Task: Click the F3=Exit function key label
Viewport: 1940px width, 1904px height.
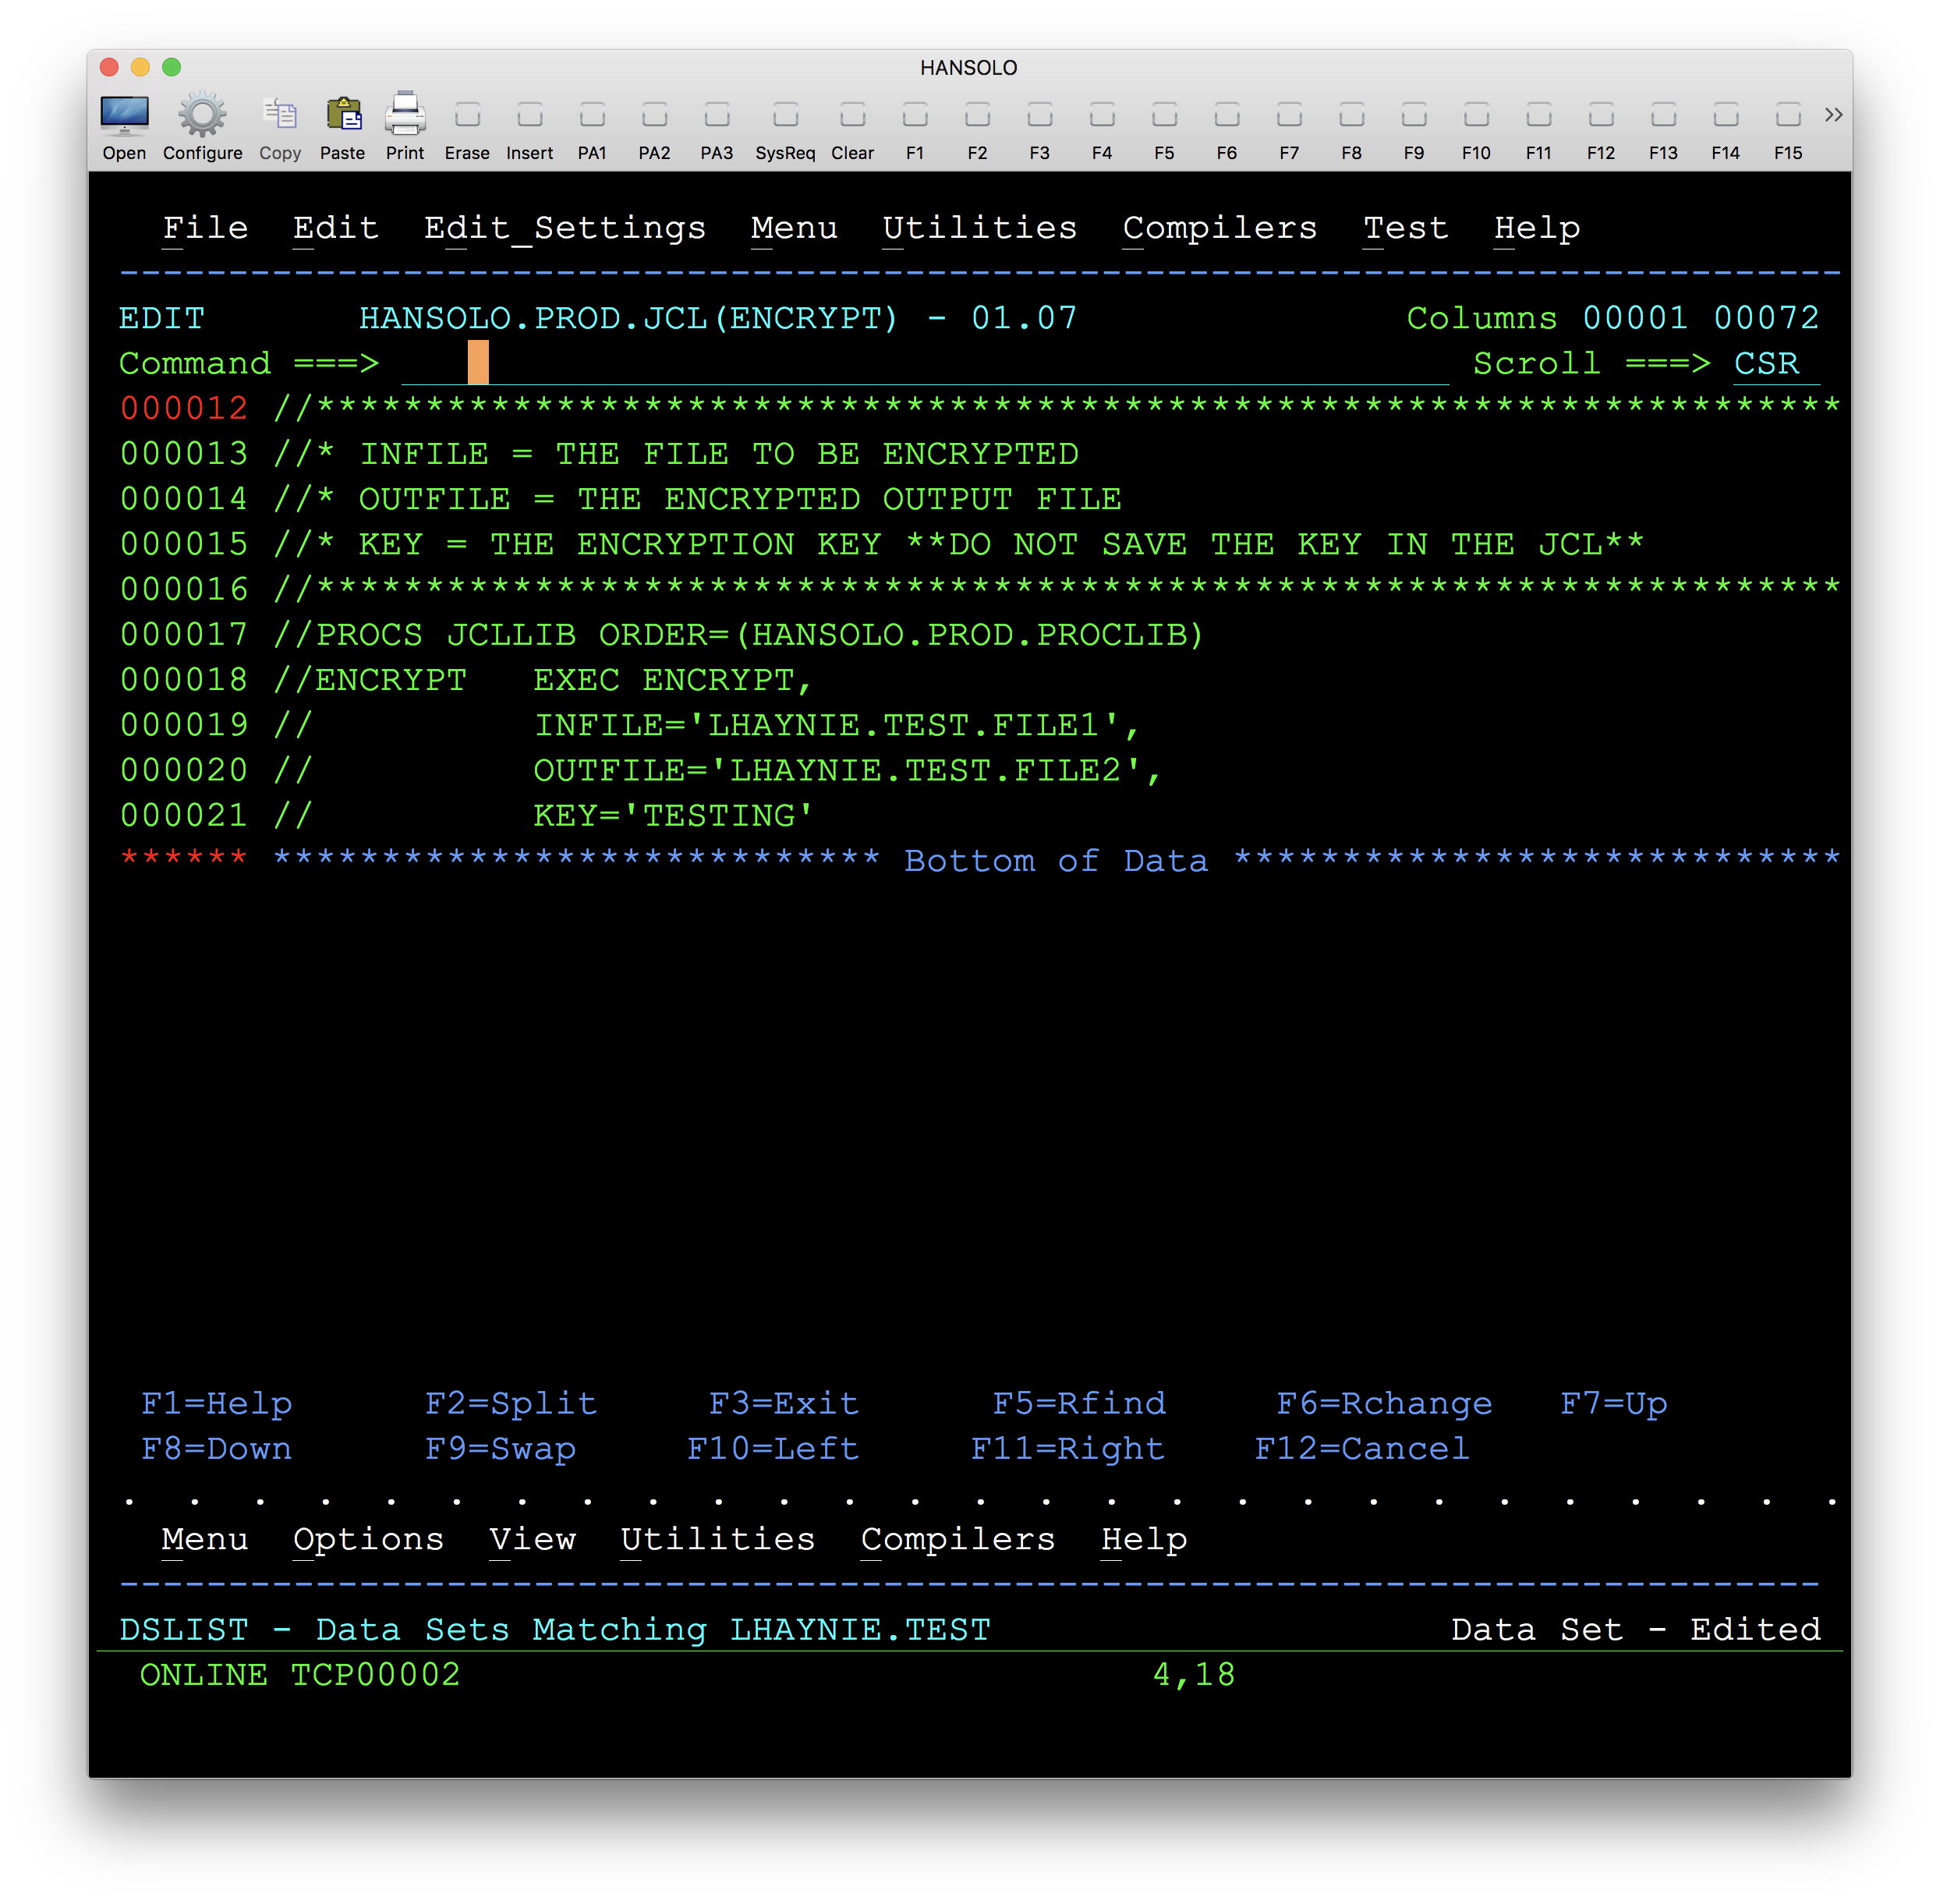Action: click(783, 1403)
